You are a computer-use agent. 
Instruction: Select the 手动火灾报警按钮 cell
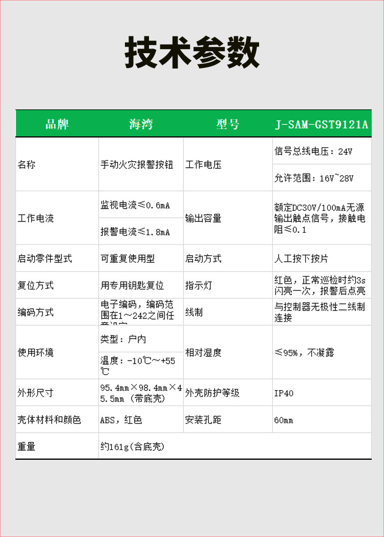coord(141,165)
